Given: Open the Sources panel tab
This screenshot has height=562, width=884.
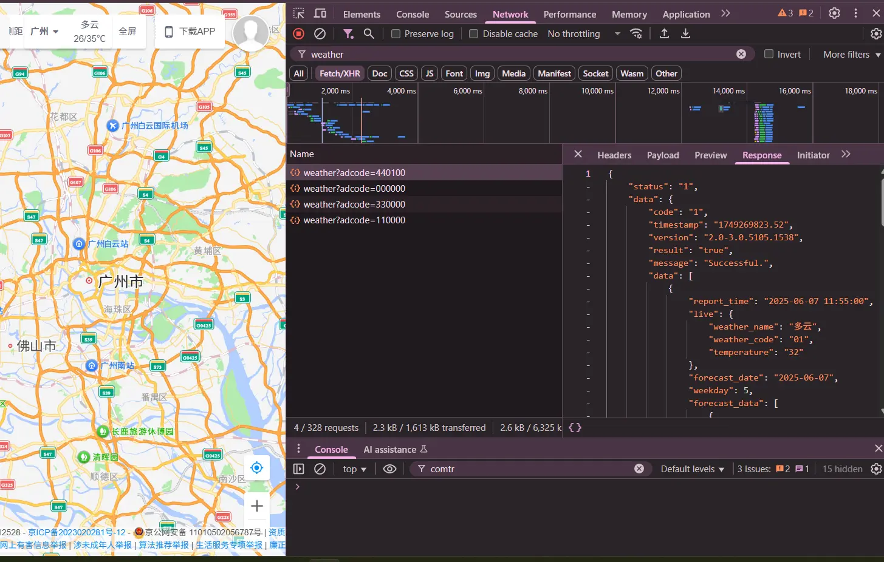Looking at the screenshot, I should (461, 15).
